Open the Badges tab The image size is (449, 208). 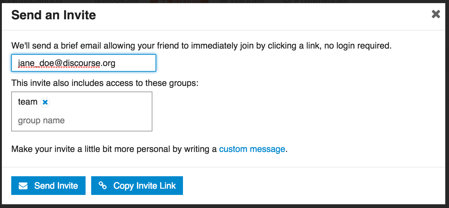pos(244,2)
